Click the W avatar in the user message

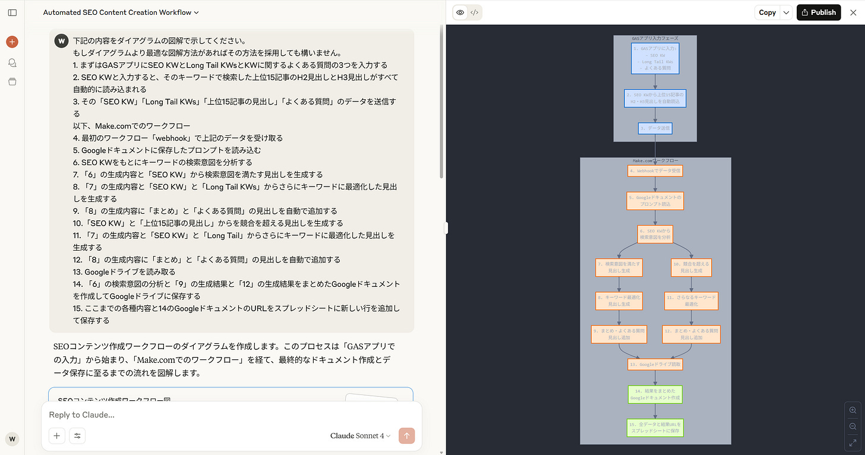(x=61, y=40)
